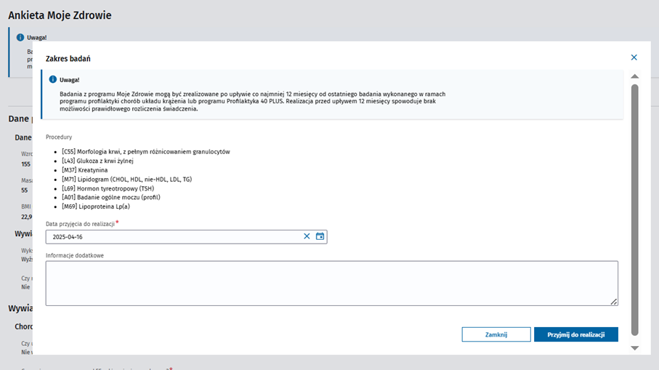Screen dimensions: 659x370
Task: Select the Hormon tyreotropowy (TSH) entry
Action: tap(108, 188)
